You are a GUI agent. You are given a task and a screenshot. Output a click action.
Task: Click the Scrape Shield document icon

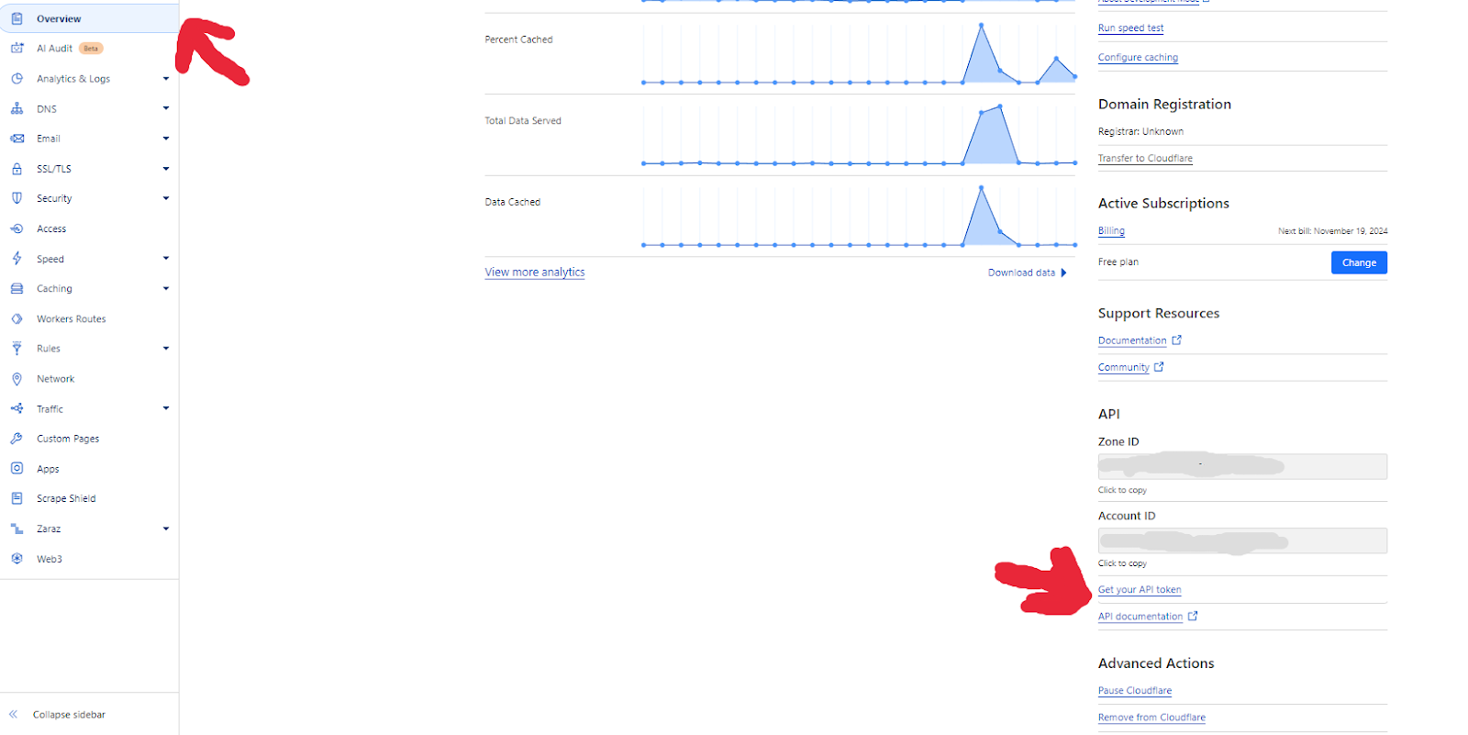point(17,498)
